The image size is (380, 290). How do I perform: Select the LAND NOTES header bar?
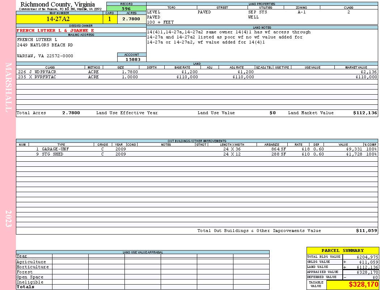[262, 28]
